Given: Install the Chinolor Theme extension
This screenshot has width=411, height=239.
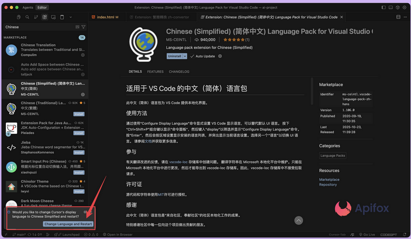Looking at the screenshot, I should (79, 192).
